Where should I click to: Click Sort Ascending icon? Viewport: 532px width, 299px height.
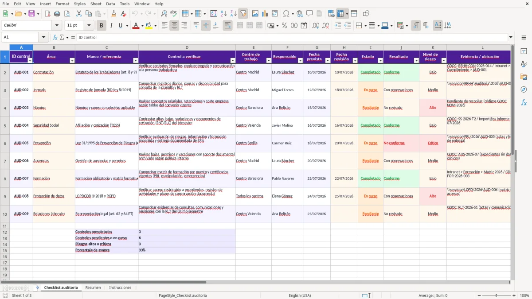(x=223, y=14)
